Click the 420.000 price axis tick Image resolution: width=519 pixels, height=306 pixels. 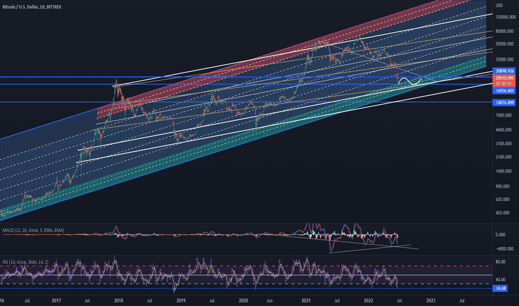click(x=503, y=213)
